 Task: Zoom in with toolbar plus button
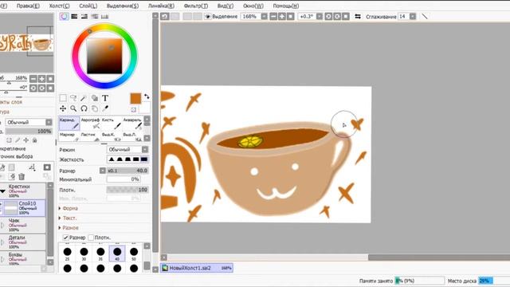pyautogui.click(x=282, y=16)
